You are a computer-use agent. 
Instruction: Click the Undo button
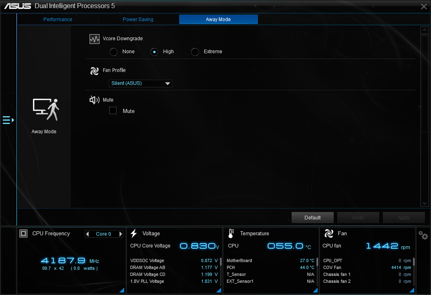pyautogui.click(x=358, y=218)
